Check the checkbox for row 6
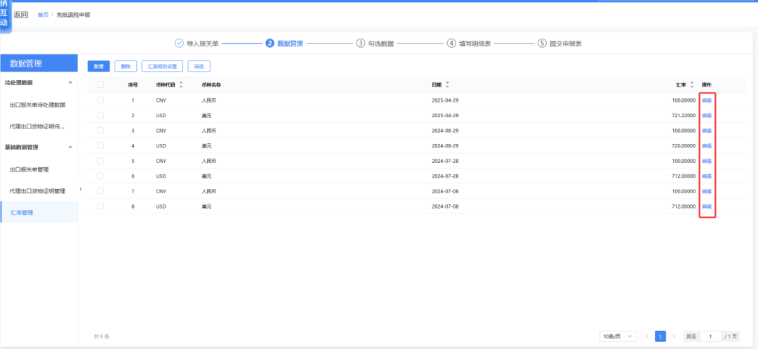Viewport: 758px width, 349px height. tap(100, 176)
